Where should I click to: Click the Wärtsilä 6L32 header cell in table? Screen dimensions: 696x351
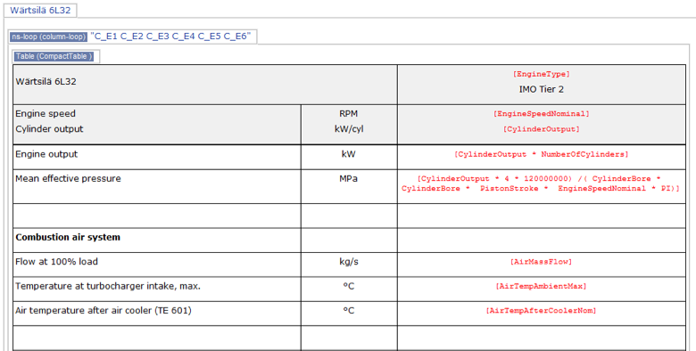click(205, 85)
